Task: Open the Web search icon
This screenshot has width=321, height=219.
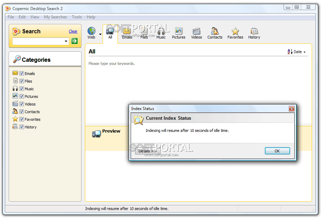Action: click(91, 31)
